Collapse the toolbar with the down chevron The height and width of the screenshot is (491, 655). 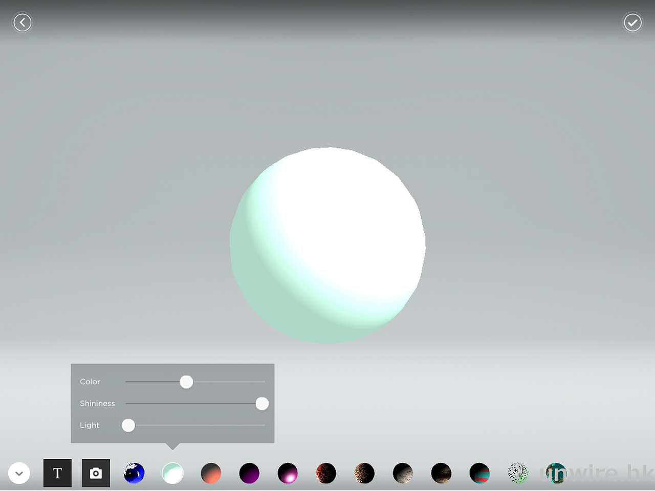(19, 474)
